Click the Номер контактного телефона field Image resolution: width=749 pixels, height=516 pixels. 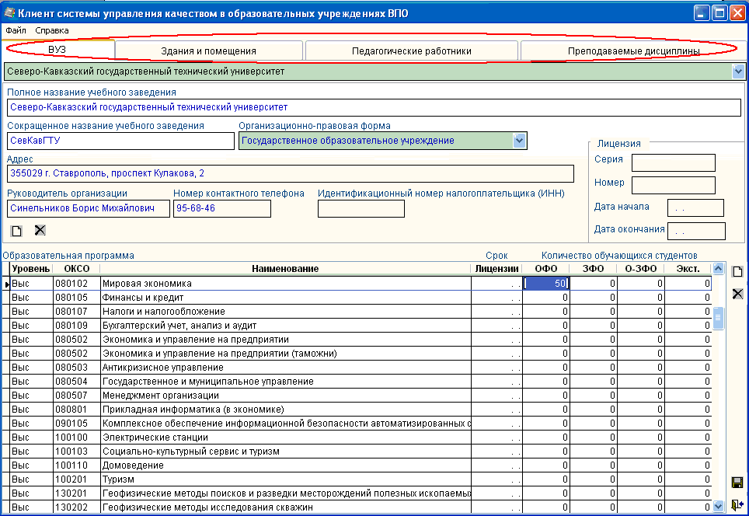tap(222, 208)
